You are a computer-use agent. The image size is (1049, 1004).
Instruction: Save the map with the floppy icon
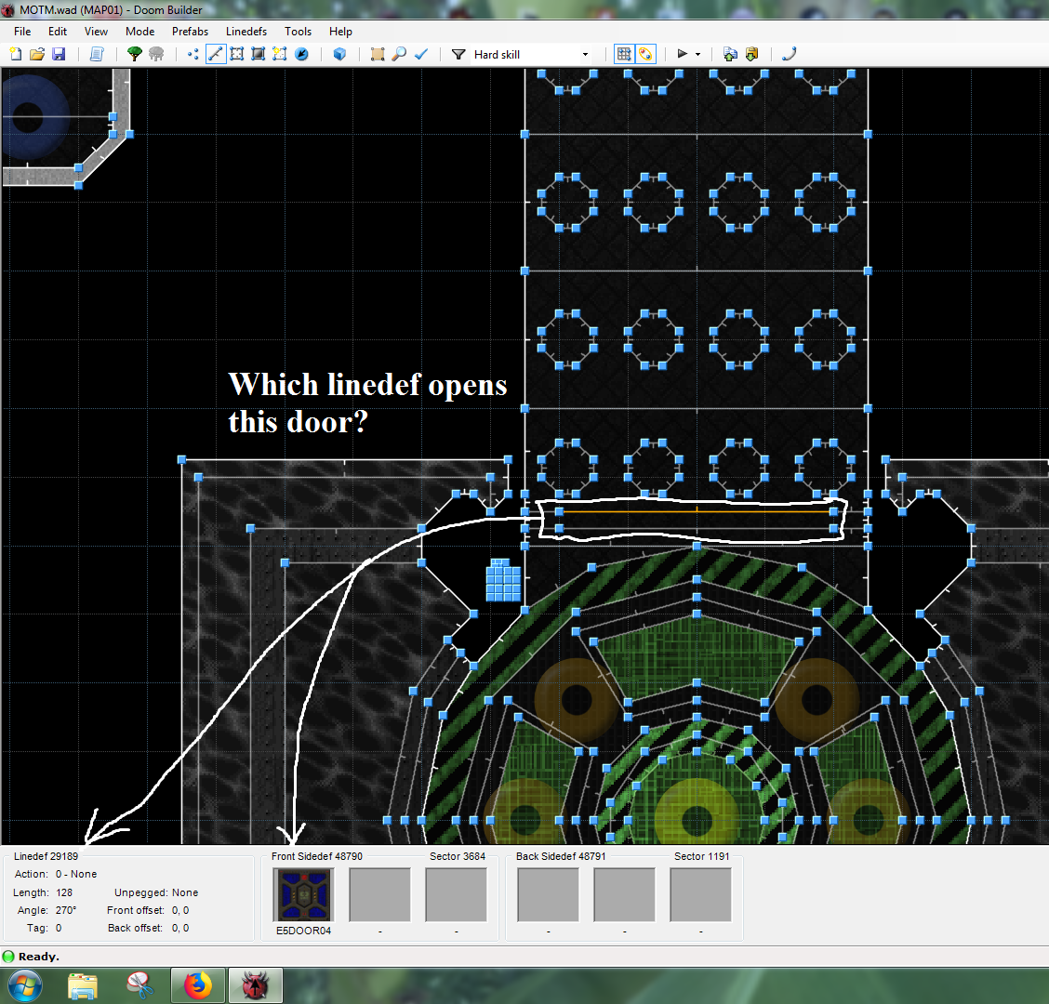pos(59,54)
